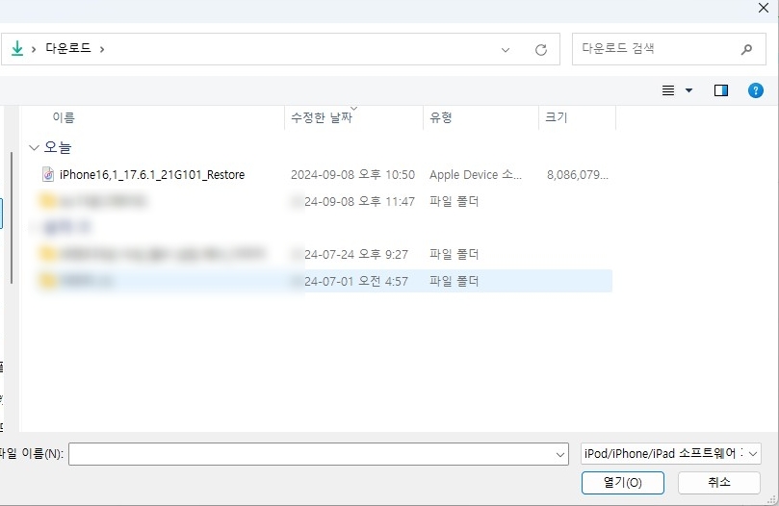Click folder icon of row modified 24-07-24 오후 9:27
This screenshot has height=506, width=779.
pyautogui.click(x=48, y=255)
